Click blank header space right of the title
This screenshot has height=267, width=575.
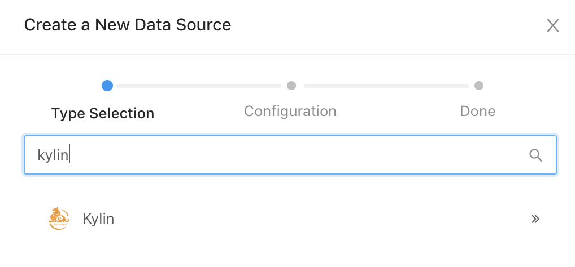pos(384,25)
